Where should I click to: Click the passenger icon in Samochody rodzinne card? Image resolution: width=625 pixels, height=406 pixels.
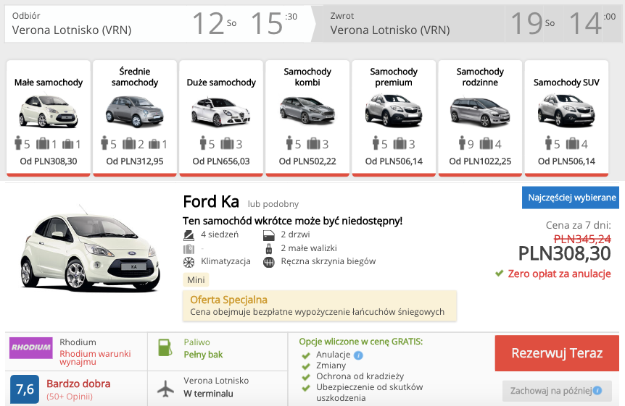point(462,143)
